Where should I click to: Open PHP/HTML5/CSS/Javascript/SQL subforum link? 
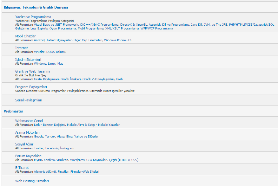point(252,25)
